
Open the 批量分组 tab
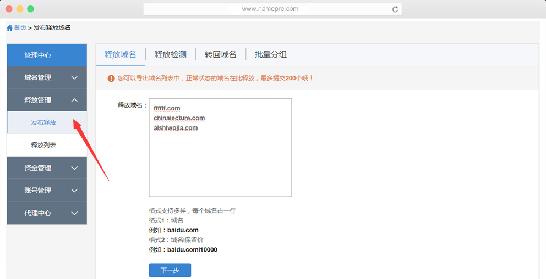270,54
